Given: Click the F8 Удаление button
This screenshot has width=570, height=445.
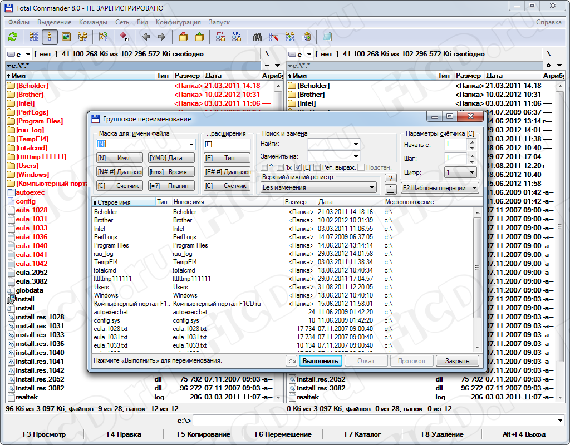Looking at the screenshot, I should point(443,434).
